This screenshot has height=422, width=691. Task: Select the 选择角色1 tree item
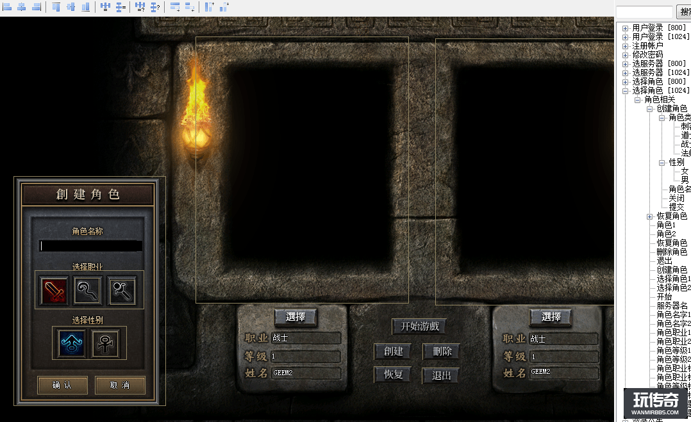673,279
